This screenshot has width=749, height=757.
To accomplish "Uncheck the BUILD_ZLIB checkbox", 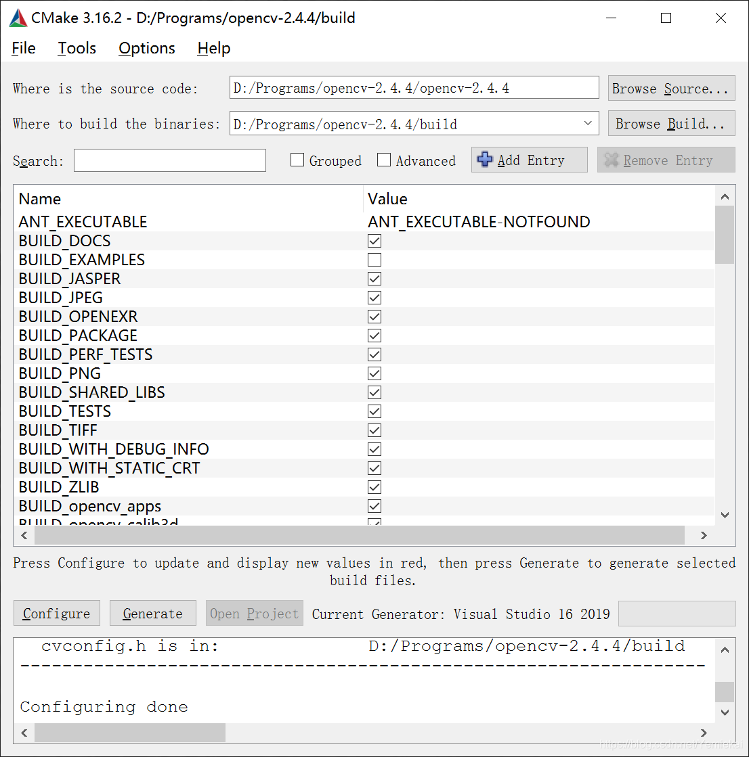I will tap(374, 487).
